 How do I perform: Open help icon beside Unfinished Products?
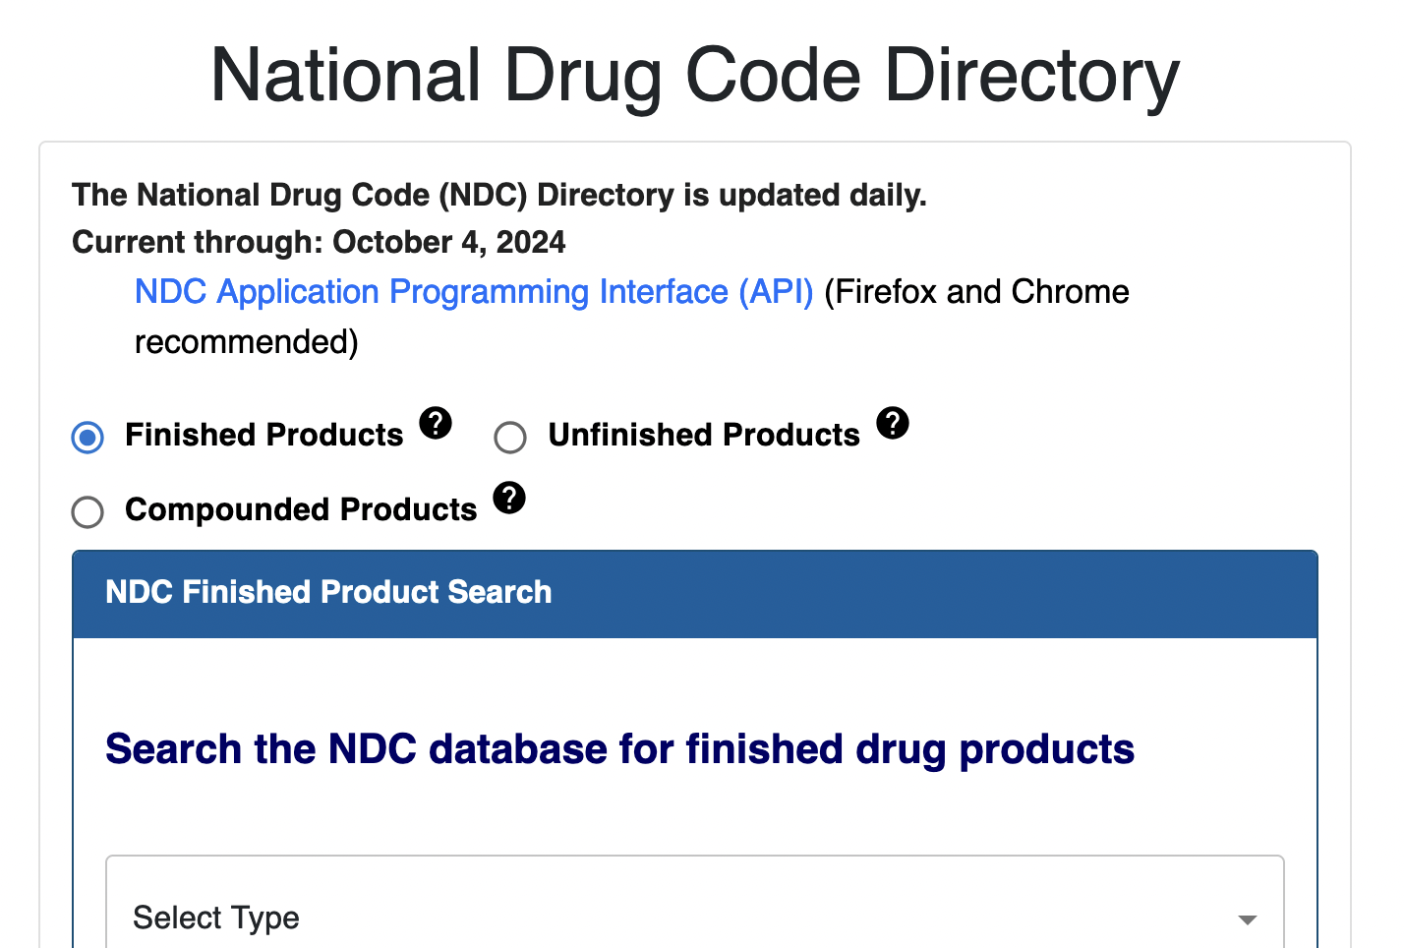[893, 423]
